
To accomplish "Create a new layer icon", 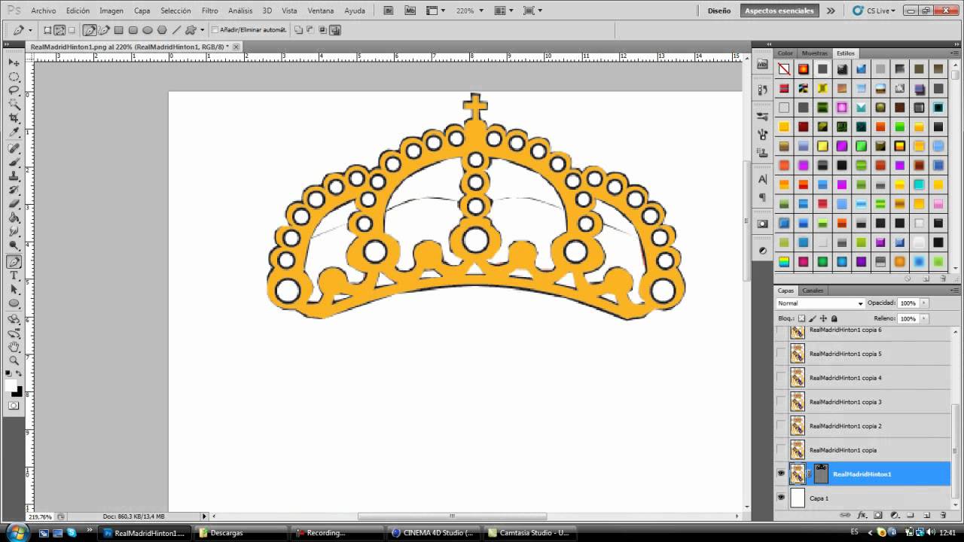I will [926, 515].
